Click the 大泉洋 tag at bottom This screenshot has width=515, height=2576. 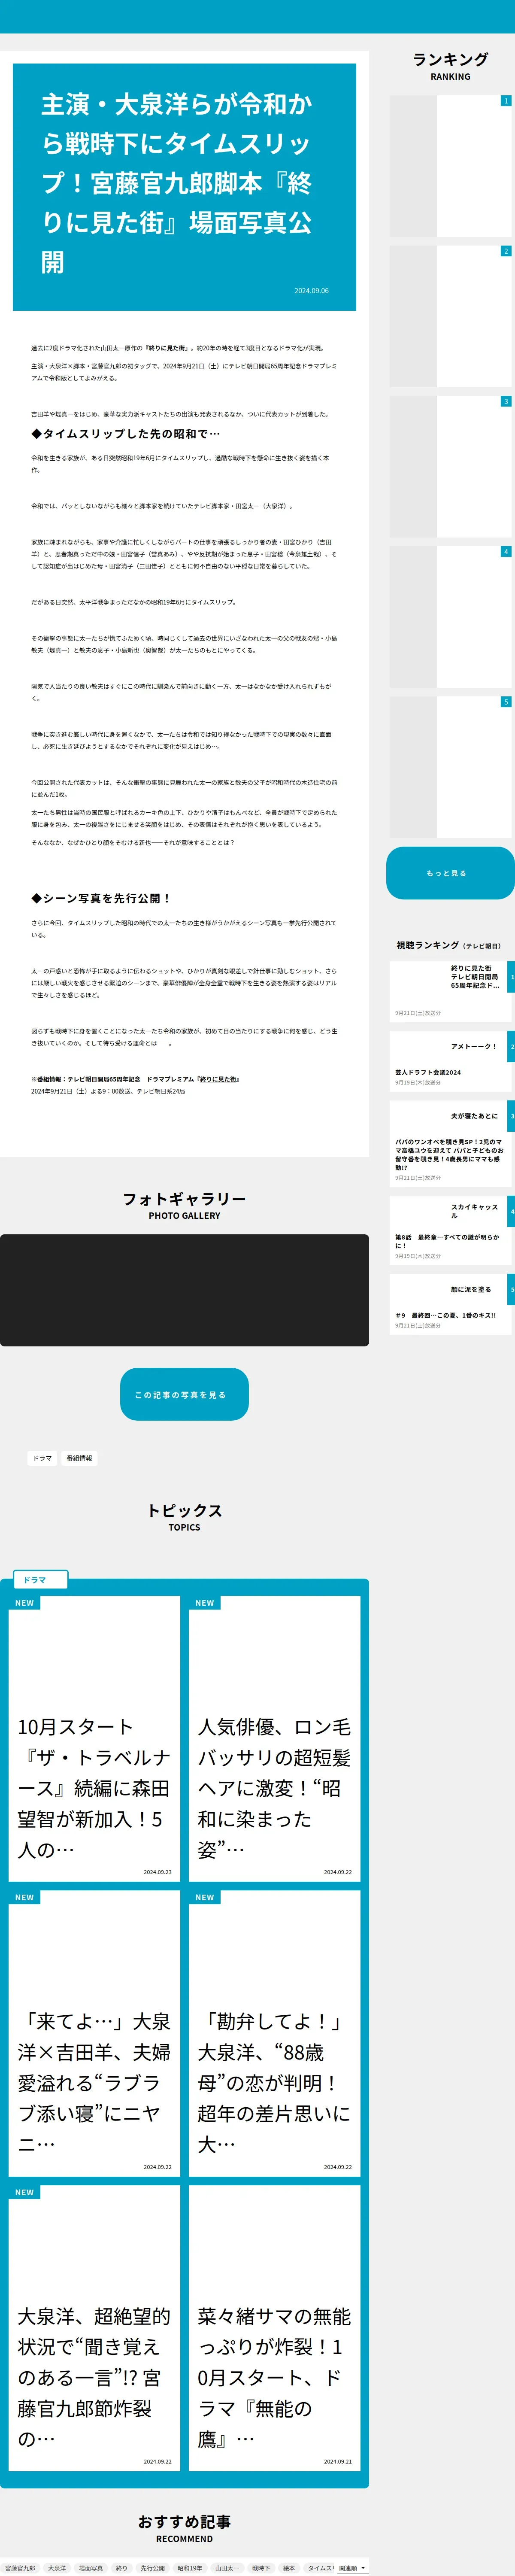(57, 2568)
